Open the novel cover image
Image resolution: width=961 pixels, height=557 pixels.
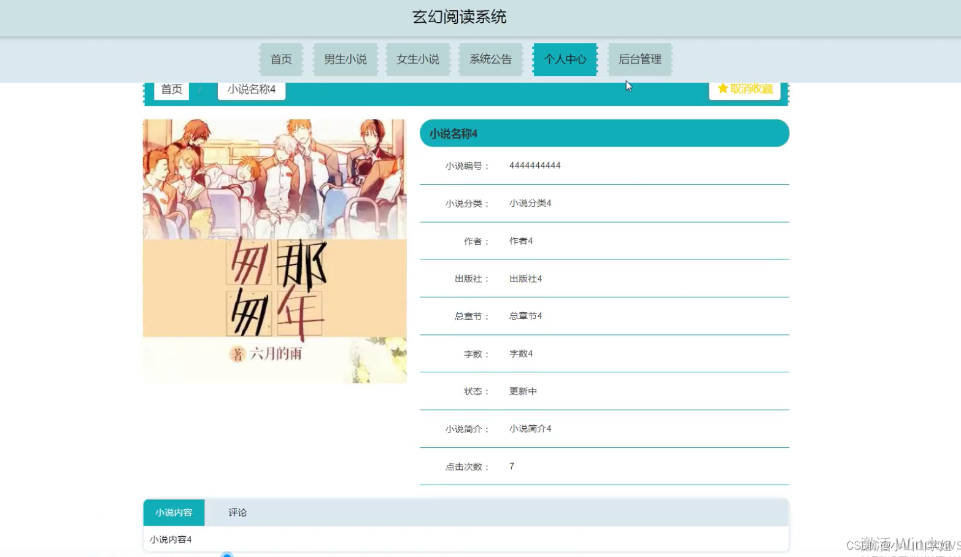tap(274, 250)
